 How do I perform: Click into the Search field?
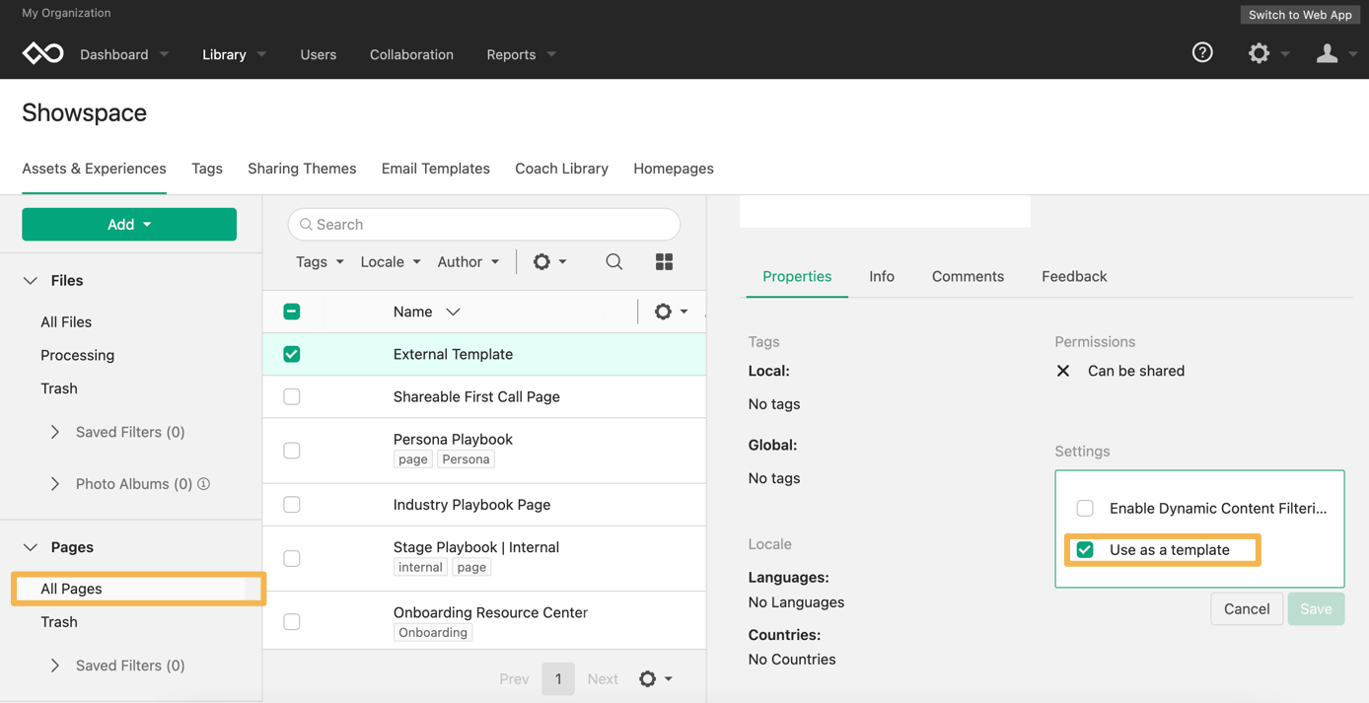pyautogui.click(x=484, y=224)
